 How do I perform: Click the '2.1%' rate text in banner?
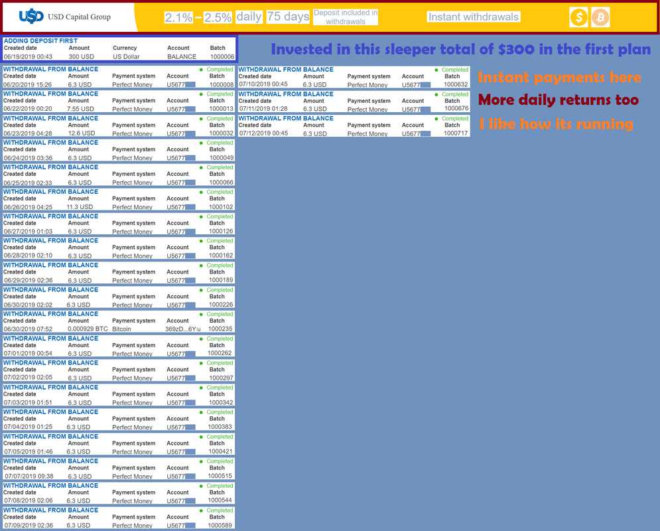click(x=178, y=17)
